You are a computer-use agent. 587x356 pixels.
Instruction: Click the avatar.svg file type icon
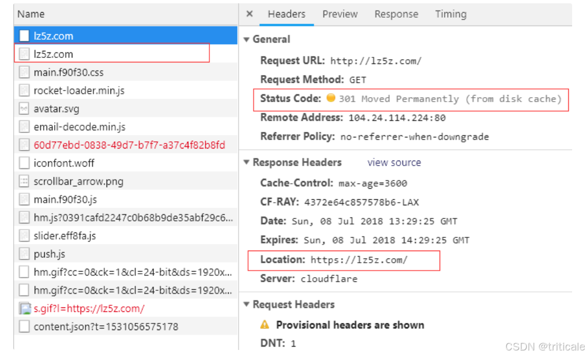(24, 109)
